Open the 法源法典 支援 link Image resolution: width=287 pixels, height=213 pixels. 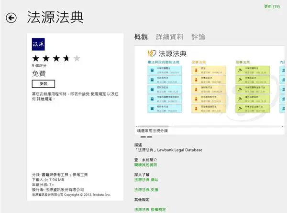pos(146,190)
